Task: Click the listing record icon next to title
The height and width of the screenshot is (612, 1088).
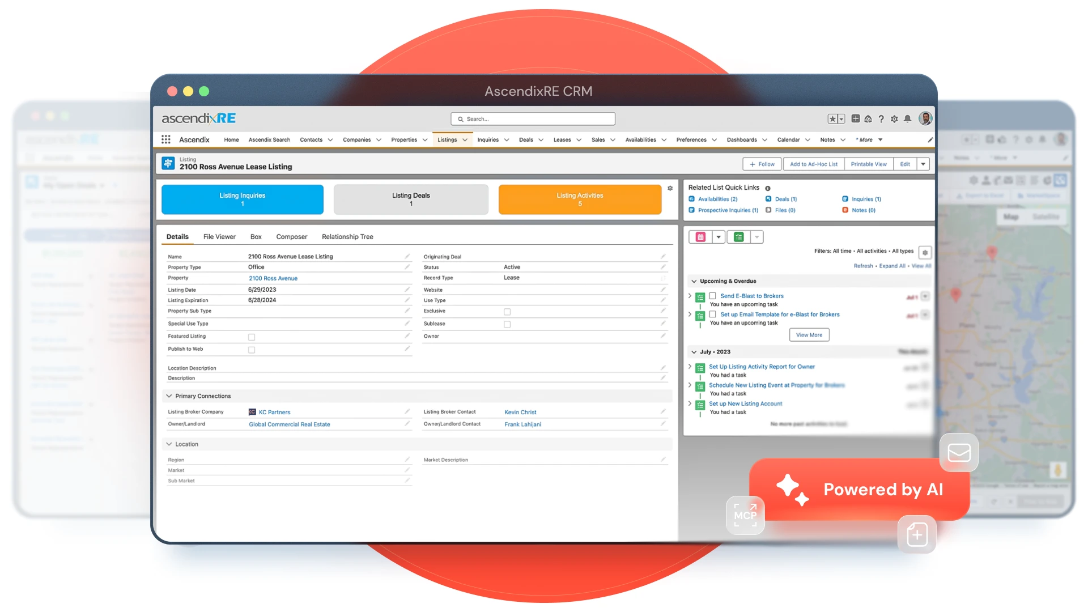Action: (168, 163)
